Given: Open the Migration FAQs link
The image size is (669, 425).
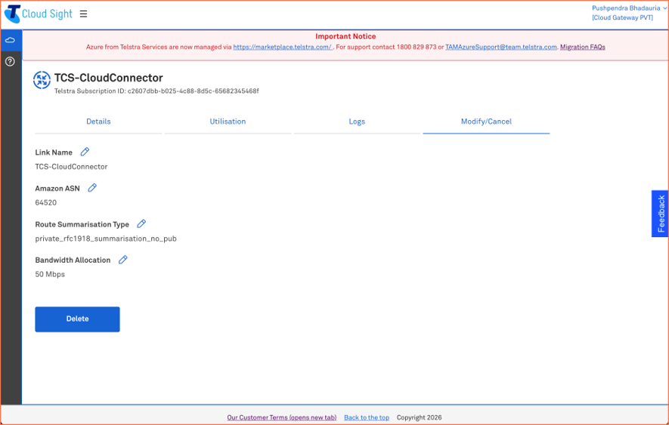Looking at the screenshot, I should tap(582, 48).
